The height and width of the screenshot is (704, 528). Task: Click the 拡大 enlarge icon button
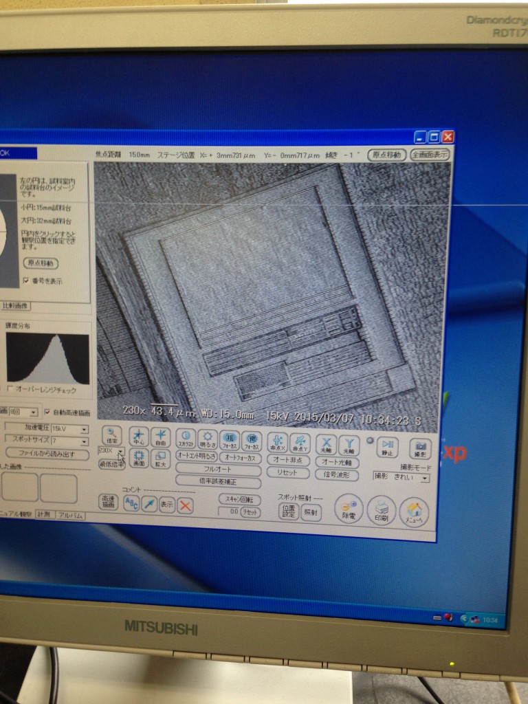[x=160, y=459]
